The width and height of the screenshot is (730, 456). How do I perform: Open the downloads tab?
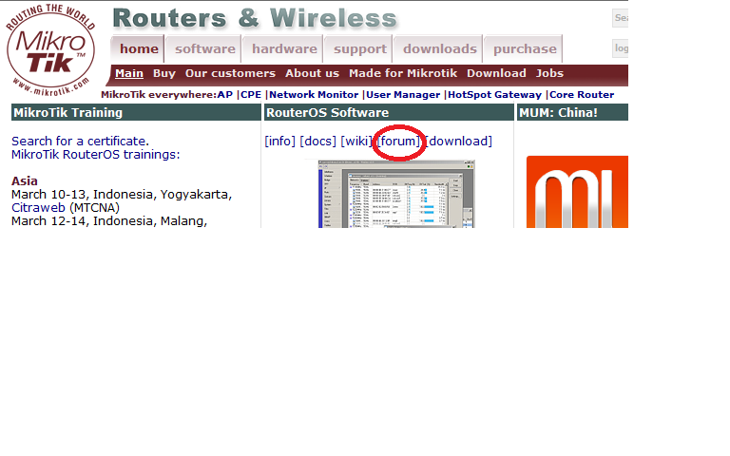[x=439, y=48]
